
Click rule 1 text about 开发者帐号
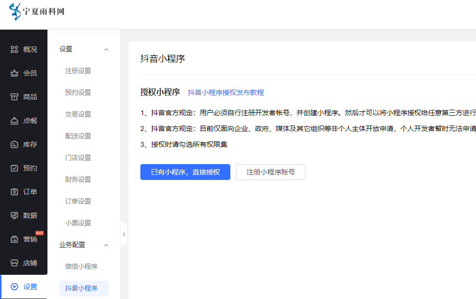(x=308, y=113)
